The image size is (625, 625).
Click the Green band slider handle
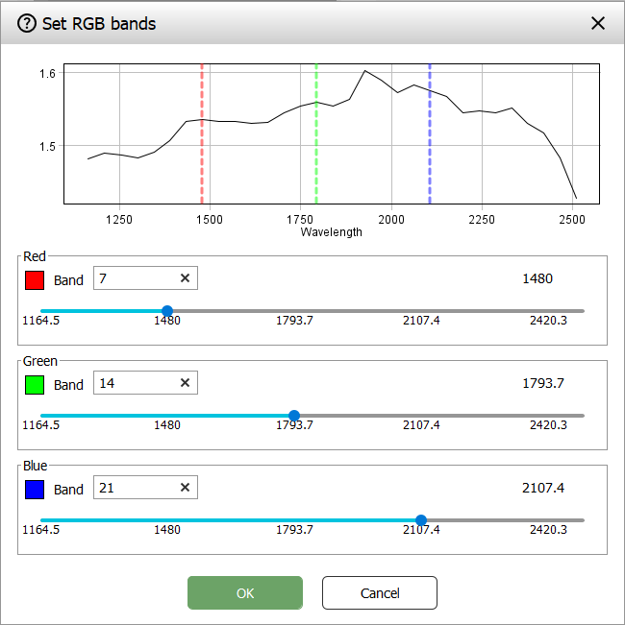pos(294,416)
